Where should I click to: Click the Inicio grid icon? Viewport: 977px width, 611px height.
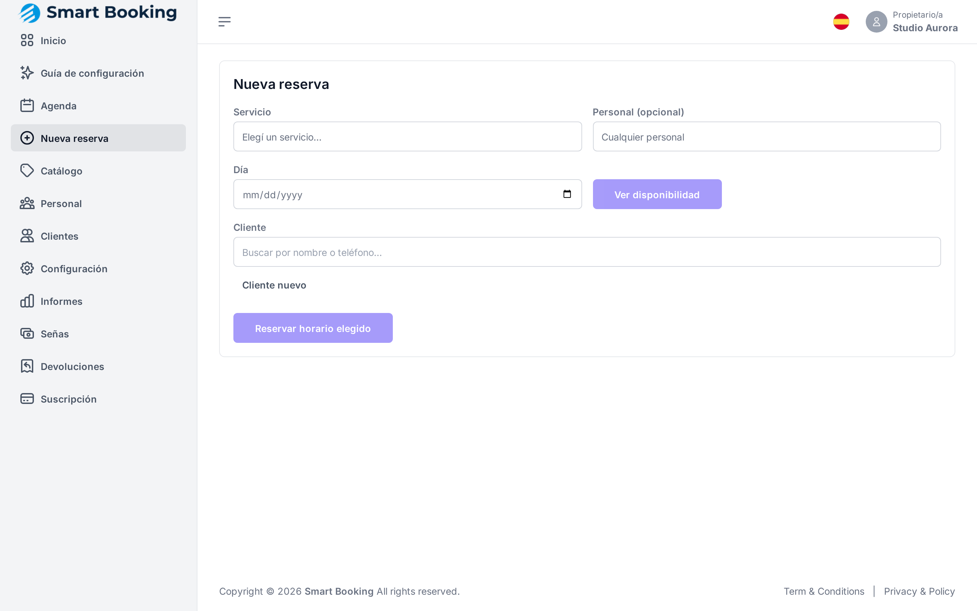[27, 40]
